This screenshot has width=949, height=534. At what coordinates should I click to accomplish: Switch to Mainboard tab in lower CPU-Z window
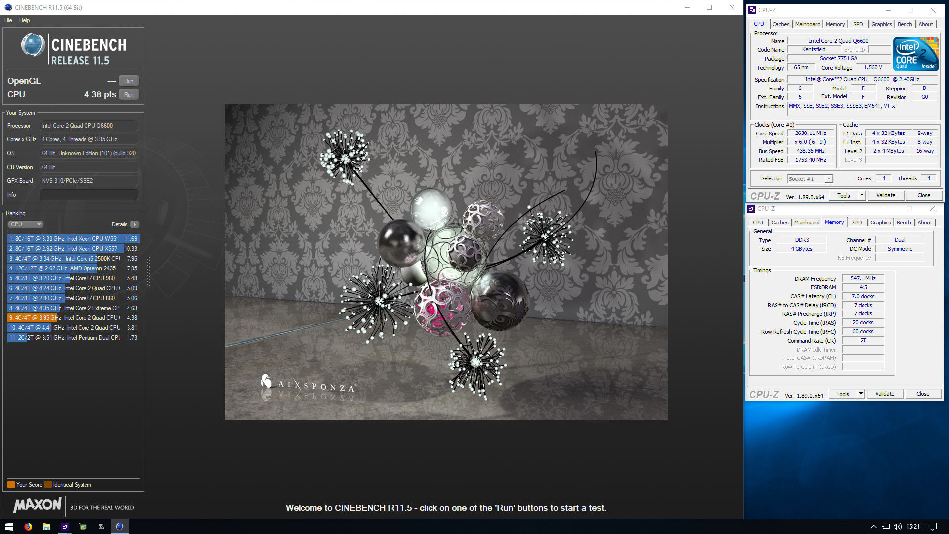(x=806, y=222)
